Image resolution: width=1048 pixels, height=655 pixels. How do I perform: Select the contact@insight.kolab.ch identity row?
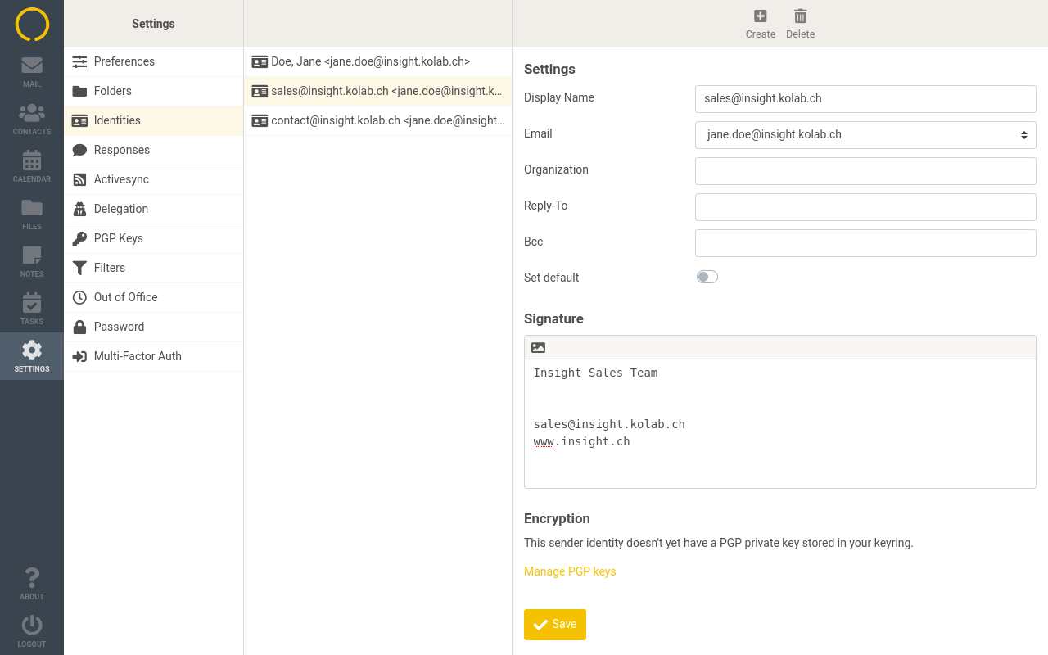pyautogui.click(x=377, y=120)
